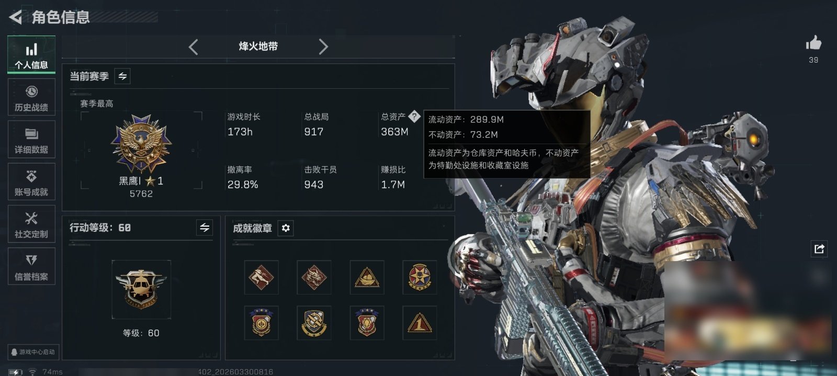Click the 游戏中心启动 button
Image resolution: width=837 pixels, height=376 pixels.
tap(33, 352)
